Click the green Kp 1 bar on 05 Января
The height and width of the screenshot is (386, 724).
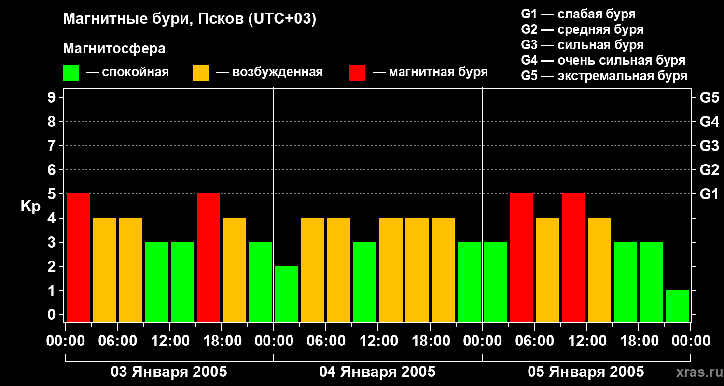tap(678, 306)
